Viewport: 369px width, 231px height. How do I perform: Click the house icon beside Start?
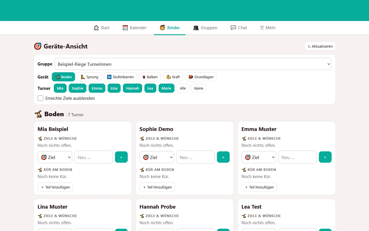(x=96, y=28)
